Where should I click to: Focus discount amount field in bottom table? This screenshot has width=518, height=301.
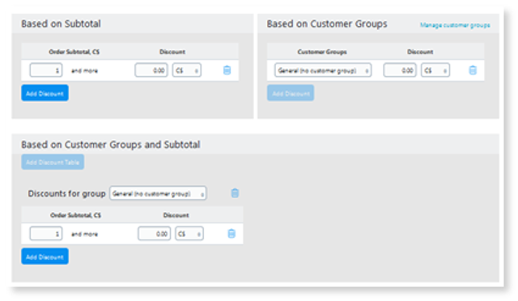(155, 234)
